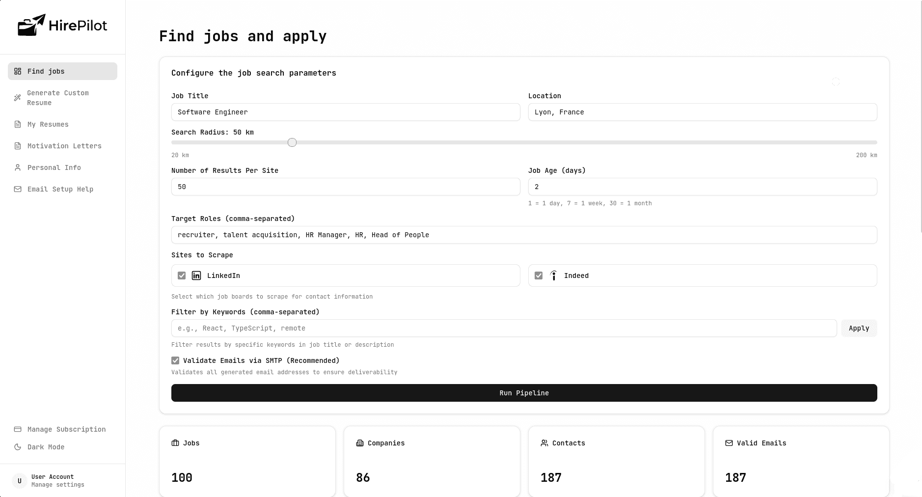Viewport: 922px width, 497px height.
Task: Click the LinkedIn icon in Sites to Scrape
Action: (196, 276)
